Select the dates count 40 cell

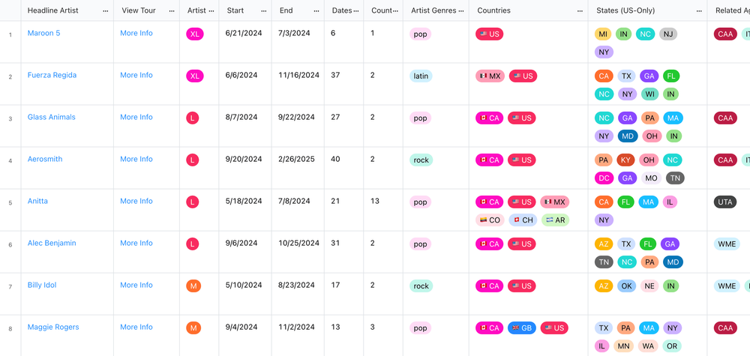pyautogui.click(x=344, y=168)
